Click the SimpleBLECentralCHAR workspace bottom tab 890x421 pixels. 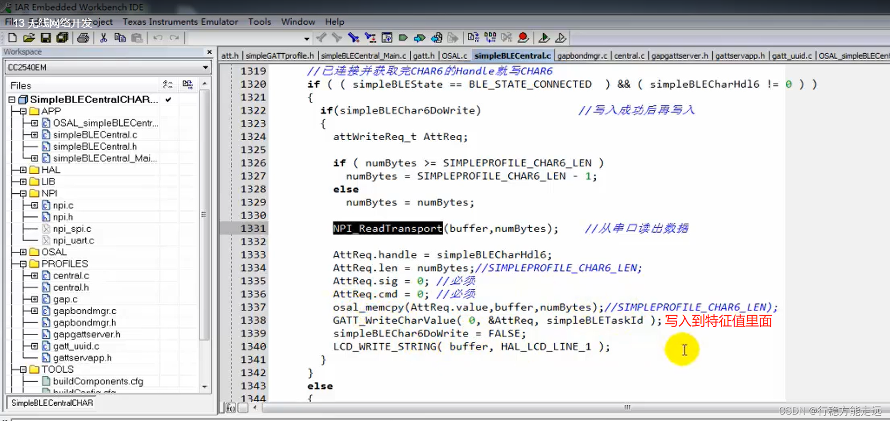[52, 403]
